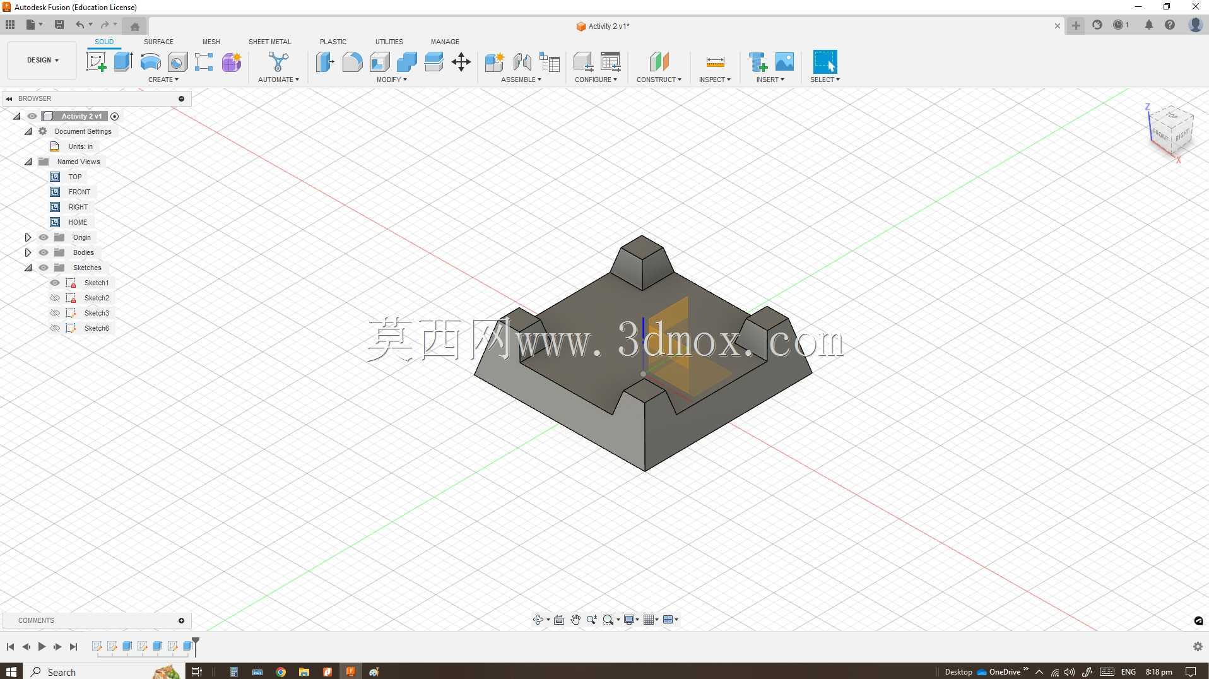The height and width of the screenshot is (679, 1209).
Task: Select the Revolve tool icon
Action: [150, 62]
